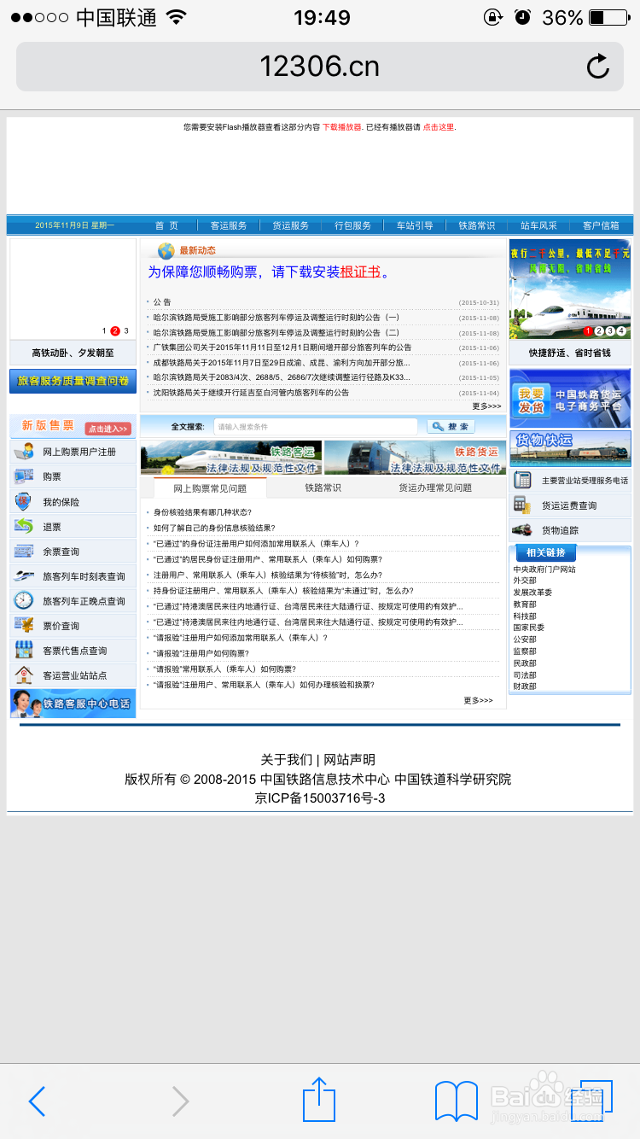
Task: Click 关于我们 footer link
Action: (x=286, y=760)
